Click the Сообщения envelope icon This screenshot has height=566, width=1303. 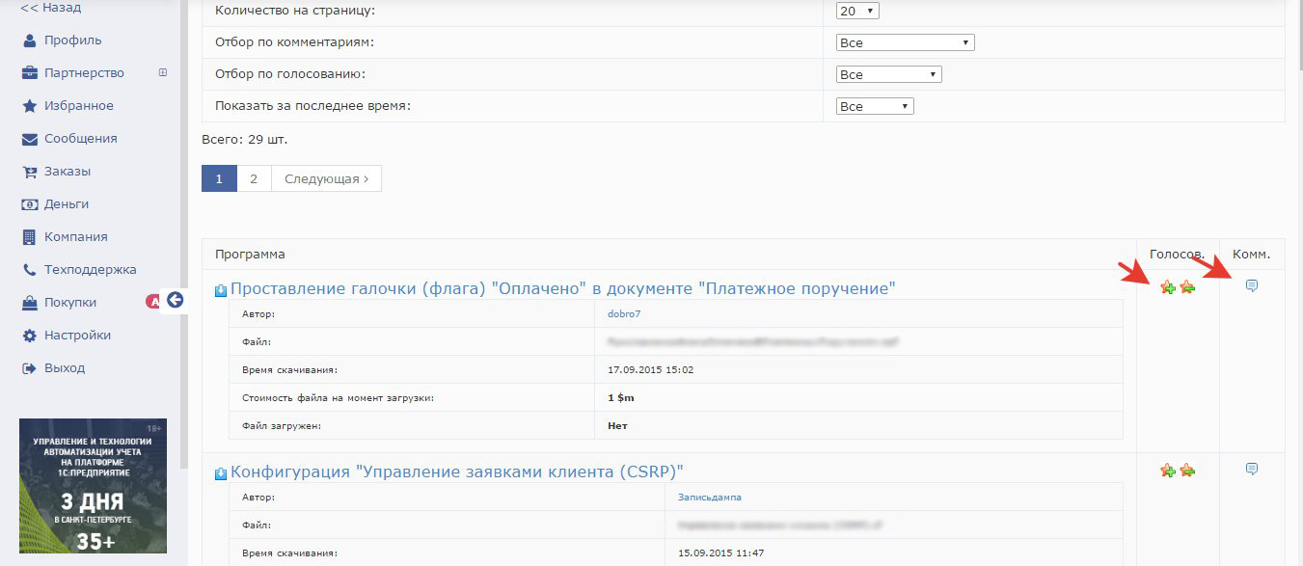pyautogui.click(x=29, y=139)
